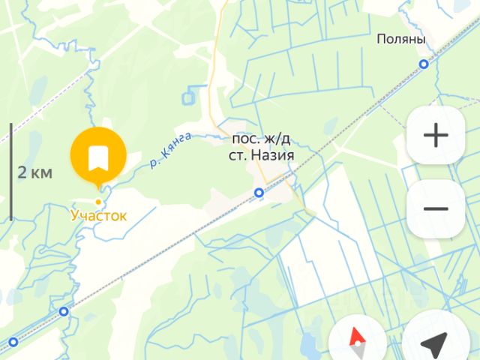Image resolution: width=480 pixels, height=360 pixels.
Task: Reset map orientation using the compass
Action: click(x=357, y=340)
